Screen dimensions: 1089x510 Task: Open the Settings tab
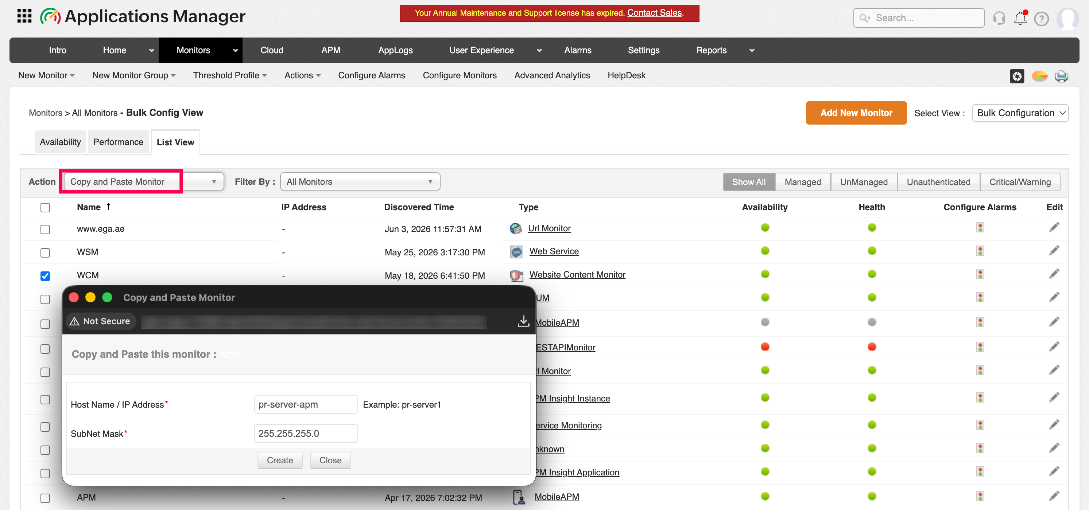pyautogui.click(x=643, y=50)
